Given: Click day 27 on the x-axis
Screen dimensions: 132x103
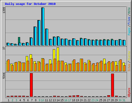Looking at the screenshot, I should tap(108, 100).
